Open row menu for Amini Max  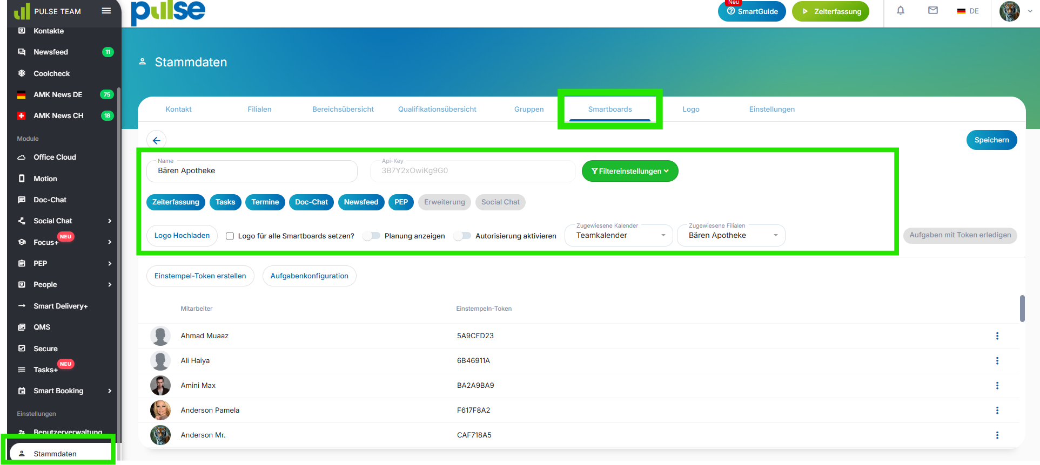pyautogui.click(x=997, y=386)
